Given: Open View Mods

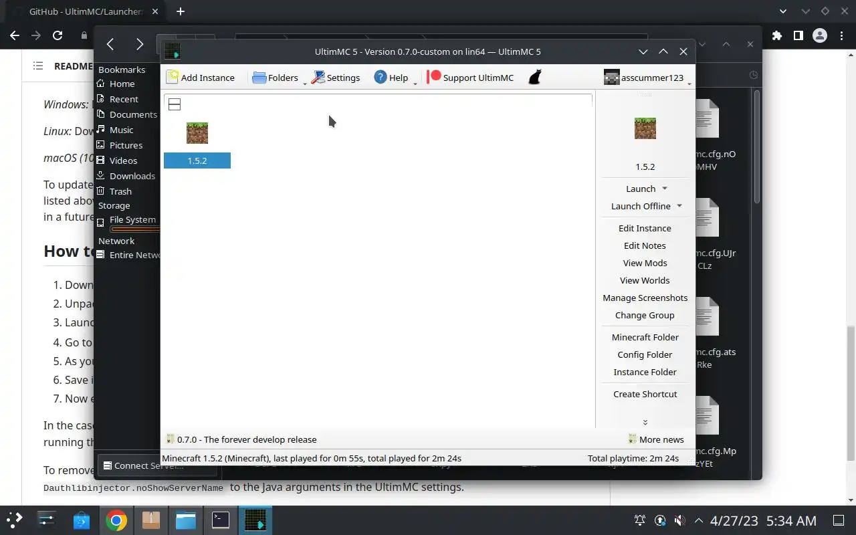Looking at the screenshot, I should (645, 263).
